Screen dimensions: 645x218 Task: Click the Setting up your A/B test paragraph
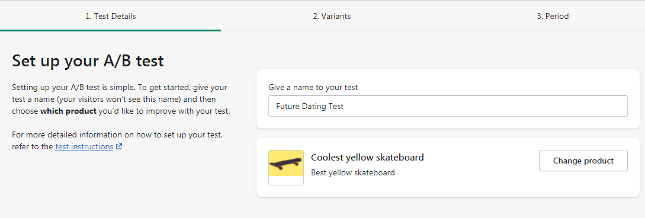pyautogui.click(x=121, y=99)
